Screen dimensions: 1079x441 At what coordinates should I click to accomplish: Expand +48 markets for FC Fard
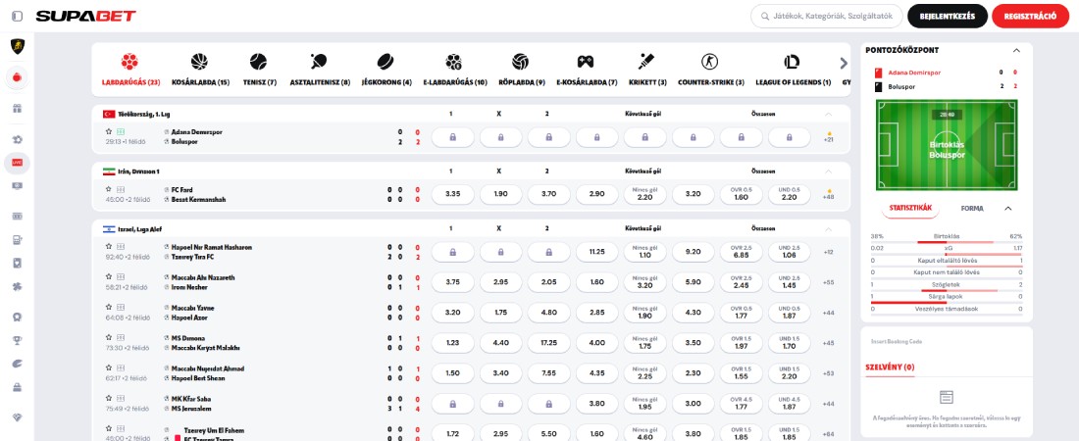coord(829,194)
